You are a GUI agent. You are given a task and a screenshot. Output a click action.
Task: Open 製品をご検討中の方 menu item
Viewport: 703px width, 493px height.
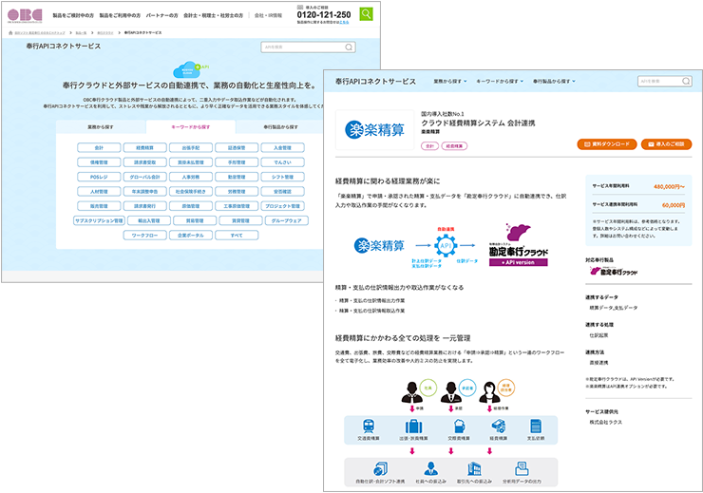[x=73, y=15]
